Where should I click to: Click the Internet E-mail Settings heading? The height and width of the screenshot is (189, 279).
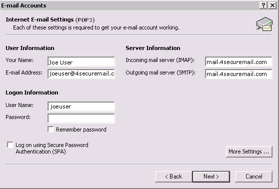pyautogui.click(x=50, y=19)
